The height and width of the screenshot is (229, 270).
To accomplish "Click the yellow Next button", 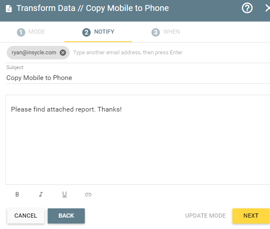I will (x=251, y=216).
